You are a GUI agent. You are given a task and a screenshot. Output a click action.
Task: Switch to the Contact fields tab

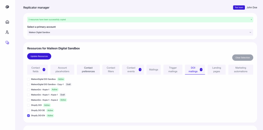tap(36, 69)
